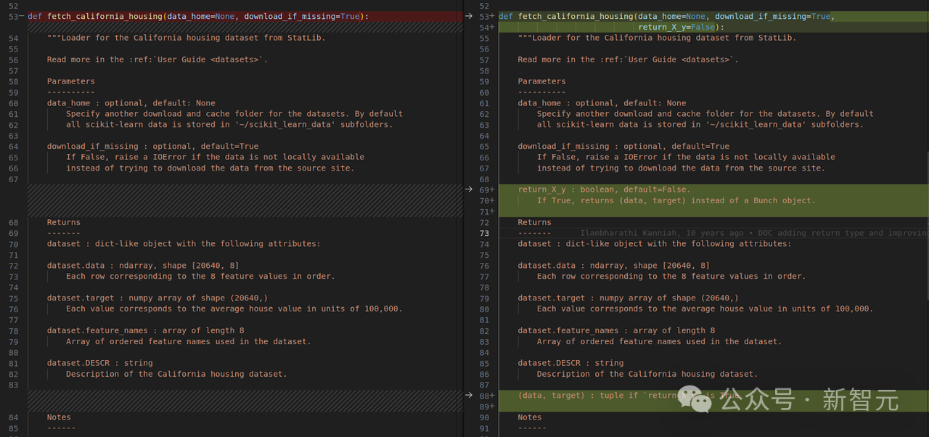The image size is (929, 437).
Task: Click 'data_home : optional, default: None' on line 61
Action: click(x=602, y=103)
